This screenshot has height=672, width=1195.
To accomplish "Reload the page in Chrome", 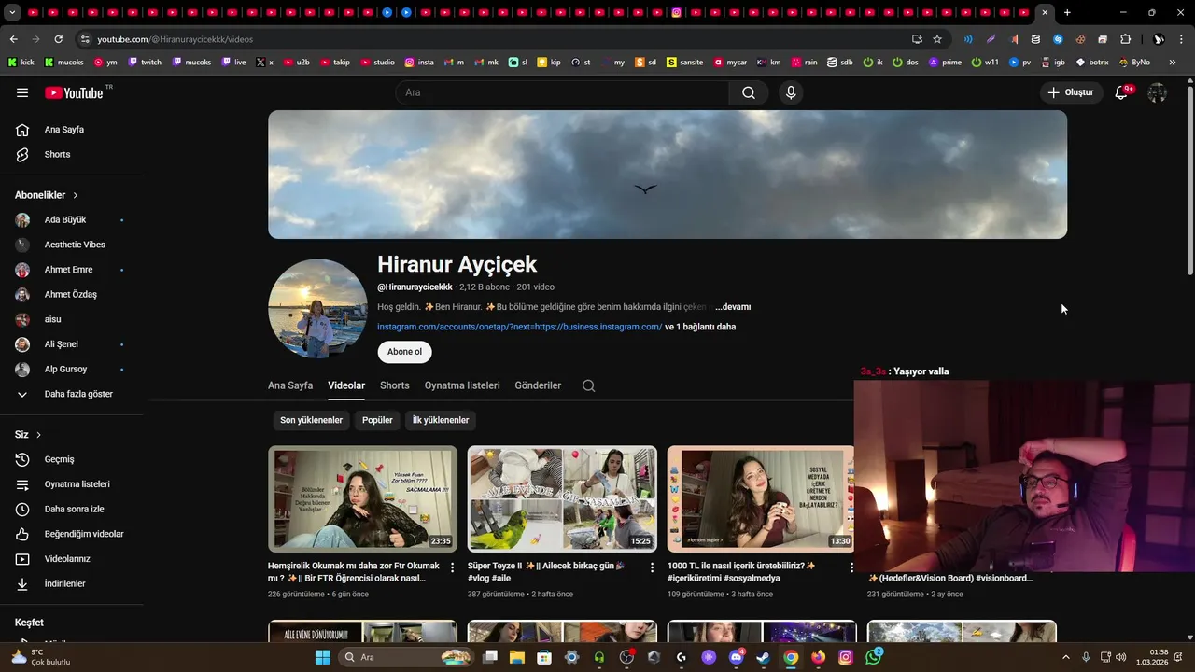I will click(58, 39).
